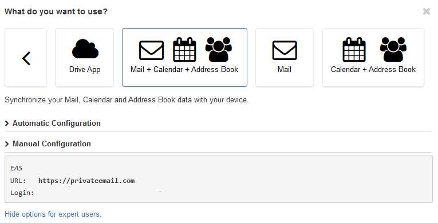Click the calendar icon in the combined card
438x223 pixels.
[184, 49]
